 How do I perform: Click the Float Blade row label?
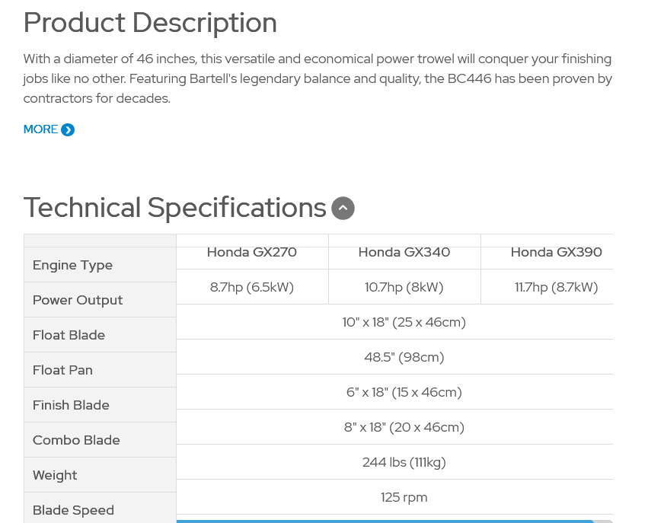coord(69,335)
